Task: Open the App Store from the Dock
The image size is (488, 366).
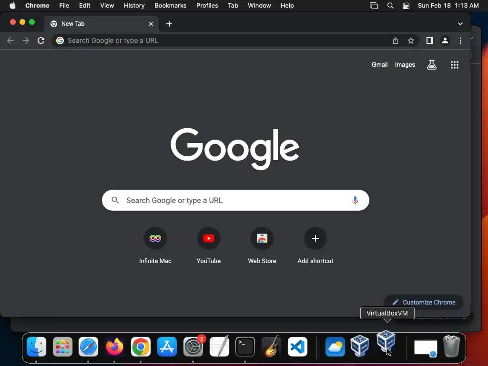Action: coord(167,347)
